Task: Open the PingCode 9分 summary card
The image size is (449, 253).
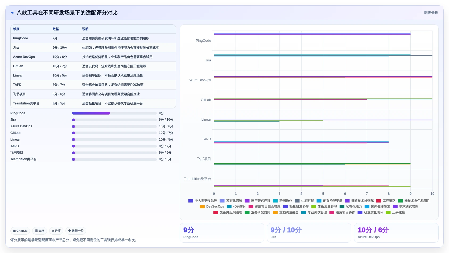Action: (x=222, y=233)
